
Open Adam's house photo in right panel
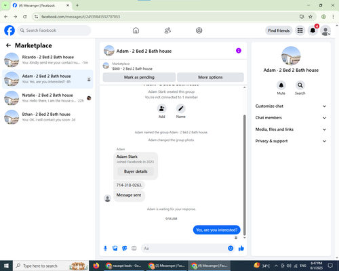tap(291, 56)
